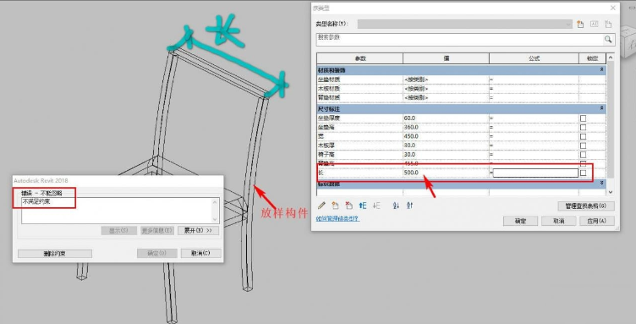Collapse the 尺寸标注 group

(601, 108)
